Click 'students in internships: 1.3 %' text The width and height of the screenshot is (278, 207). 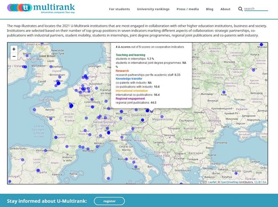coord(135,59)
